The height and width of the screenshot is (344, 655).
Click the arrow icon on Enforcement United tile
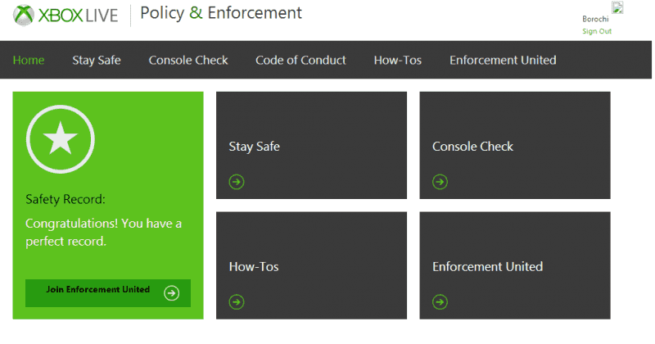[440, 301]
